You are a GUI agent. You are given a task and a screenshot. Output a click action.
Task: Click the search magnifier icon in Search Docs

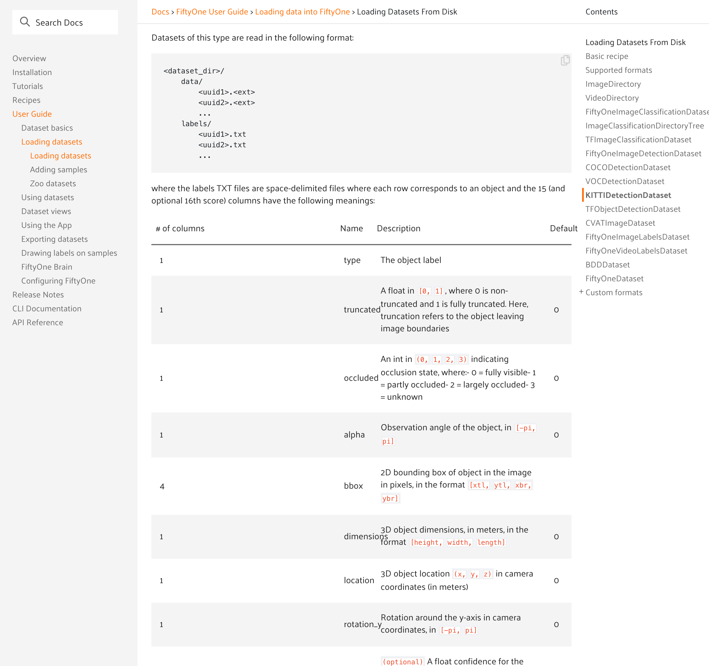pos(25,22)
